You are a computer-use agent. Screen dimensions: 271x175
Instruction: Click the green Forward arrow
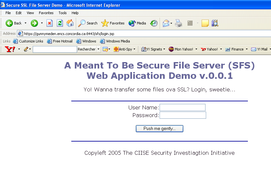click(x=34, y=23)
